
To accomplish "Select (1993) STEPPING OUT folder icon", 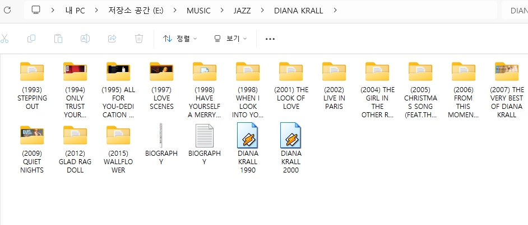I will (32, 71).
